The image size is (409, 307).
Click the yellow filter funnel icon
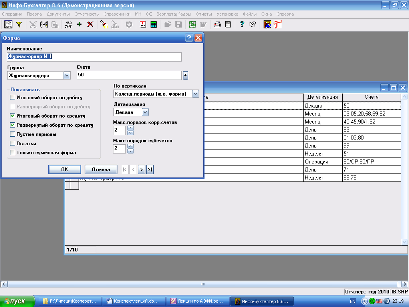click(x=19, y=24)
